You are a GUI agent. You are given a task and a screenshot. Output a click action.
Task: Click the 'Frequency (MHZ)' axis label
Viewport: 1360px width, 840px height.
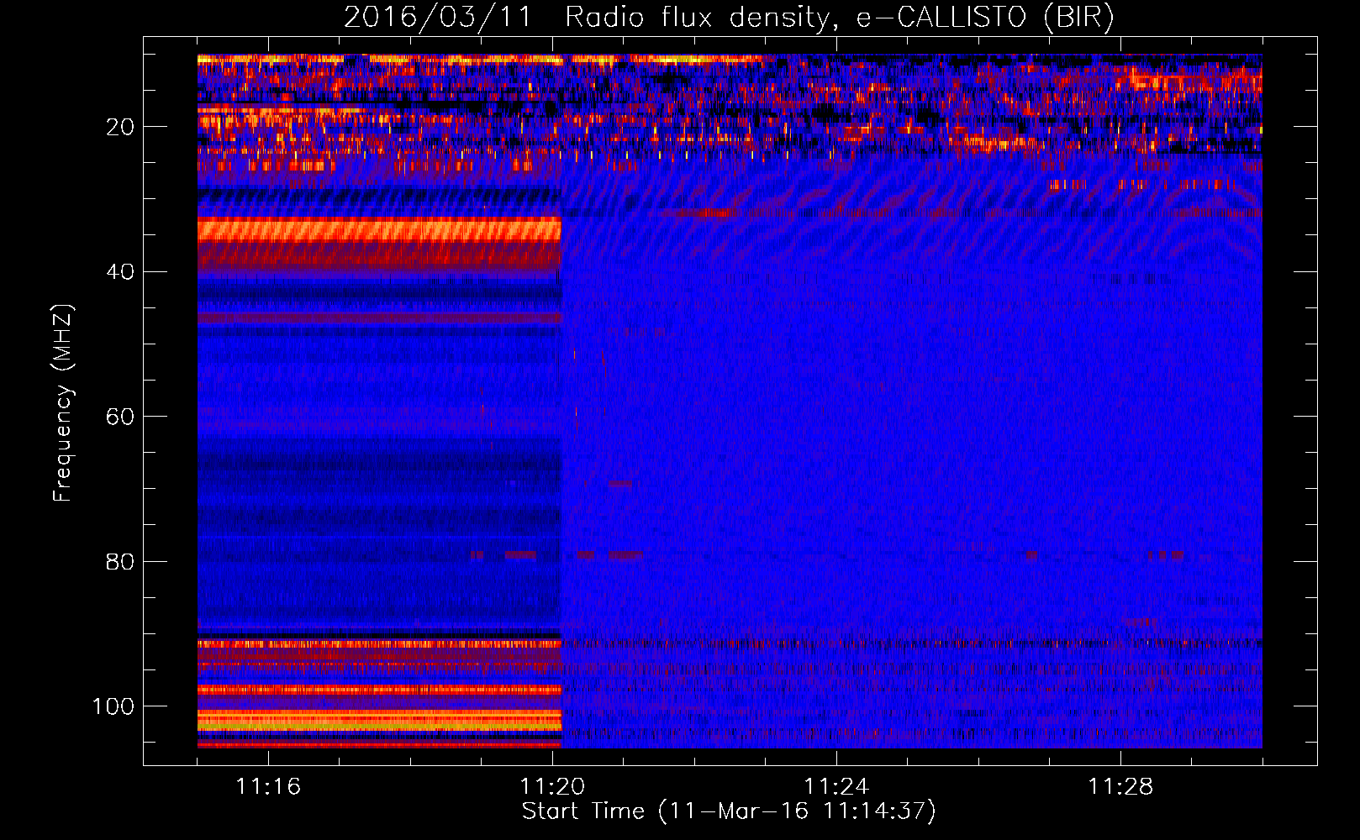[63, 402]
